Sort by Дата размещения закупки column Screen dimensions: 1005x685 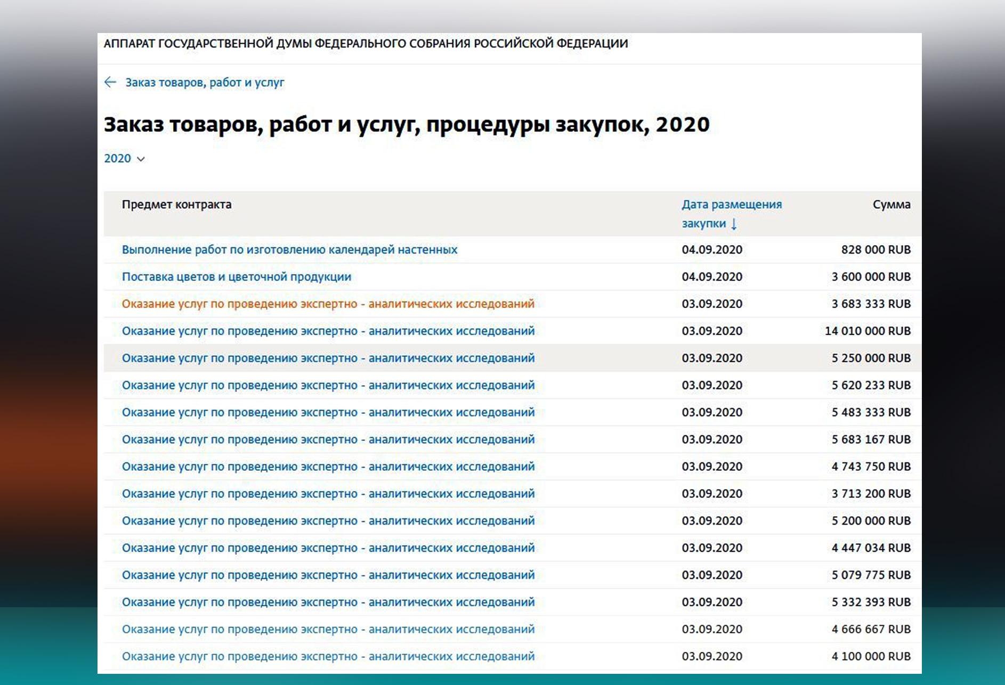point(732,214)
